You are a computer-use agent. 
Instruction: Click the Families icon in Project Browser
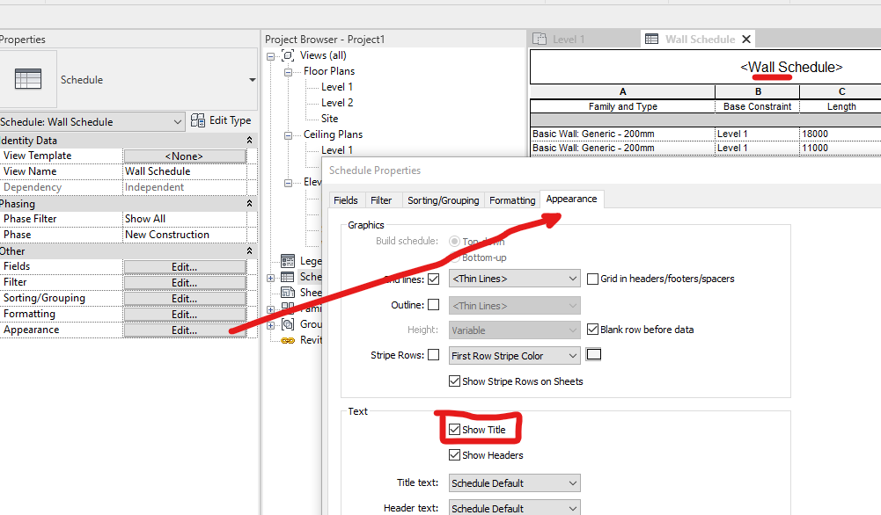click(x=288, y=308)
